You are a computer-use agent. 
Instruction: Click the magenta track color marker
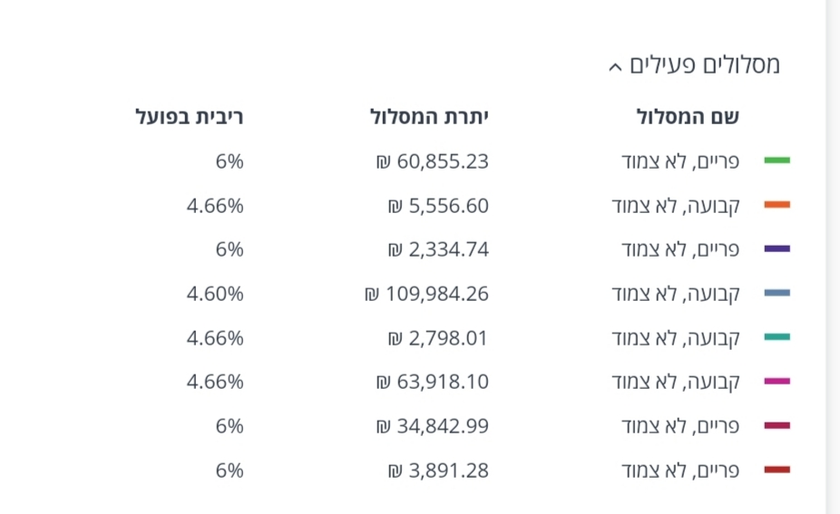(777, 382)
